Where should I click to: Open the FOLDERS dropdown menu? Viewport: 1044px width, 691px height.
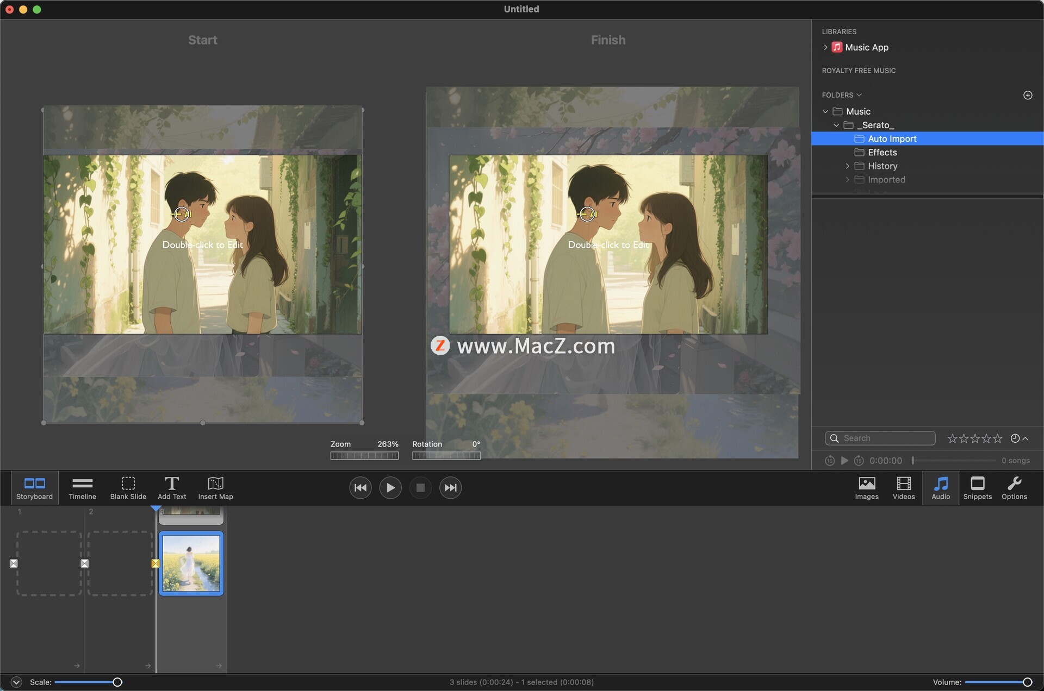coord(842,95)
